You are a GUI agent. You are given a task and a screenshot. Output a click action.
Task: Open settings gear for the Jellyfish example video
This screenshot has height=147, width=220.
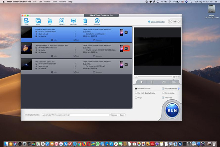126,48
